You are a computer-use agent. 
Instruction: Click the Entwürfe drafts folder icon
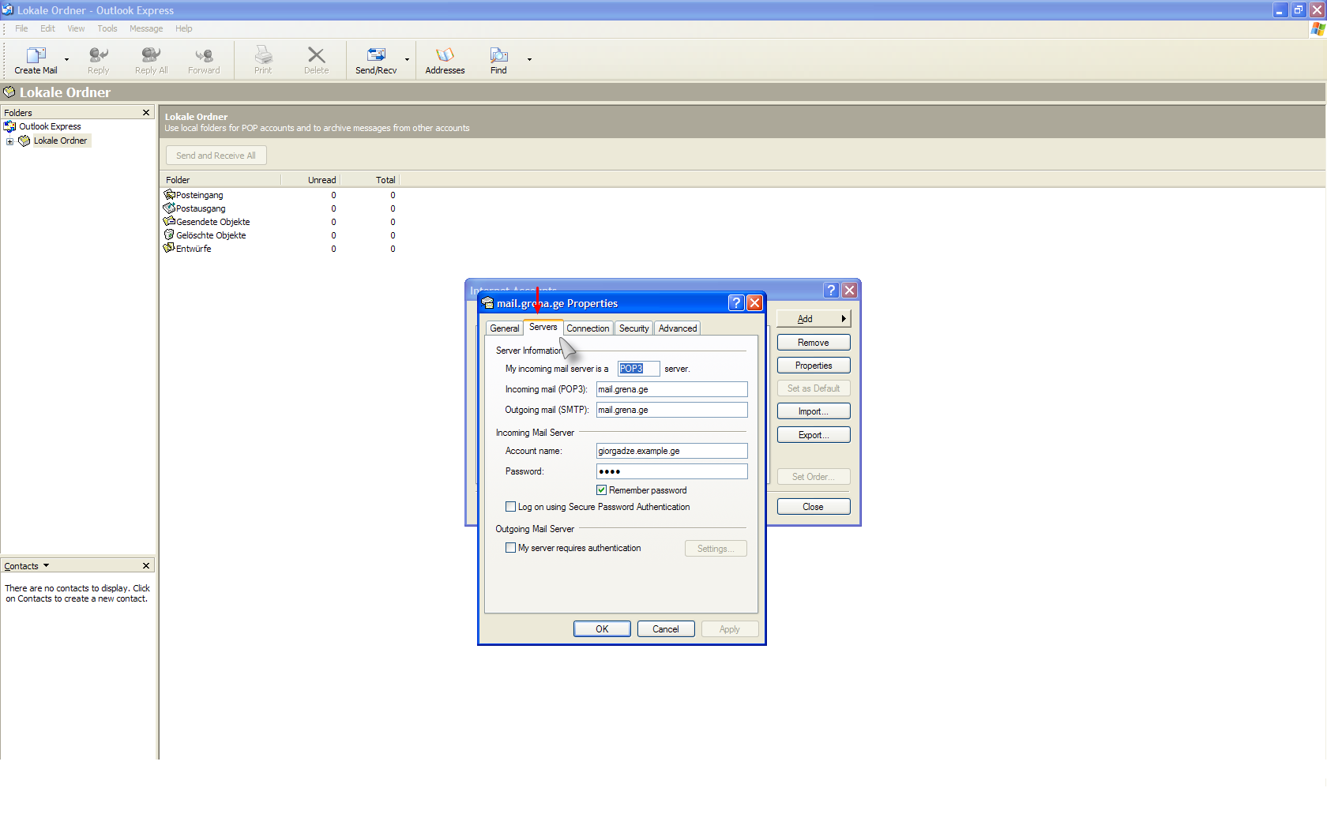pos(169,249)
